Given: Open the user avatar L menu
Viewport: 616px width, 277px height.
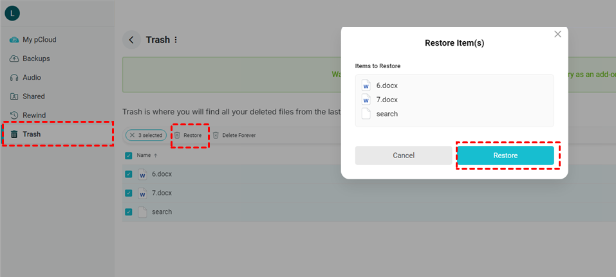Looking at the screenshot, I should [12, 13].
